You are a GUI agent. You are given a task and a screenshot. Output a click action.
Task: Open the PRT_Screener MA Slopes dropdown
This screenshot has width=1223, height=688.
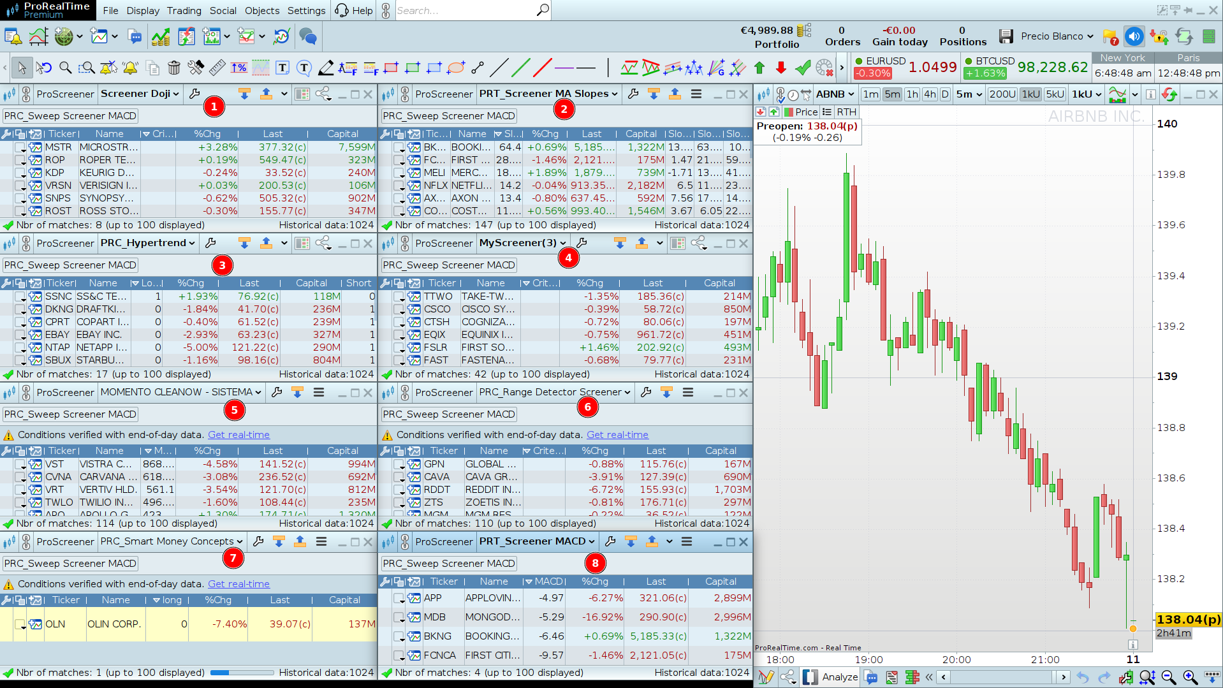click(x=548, y=94)
